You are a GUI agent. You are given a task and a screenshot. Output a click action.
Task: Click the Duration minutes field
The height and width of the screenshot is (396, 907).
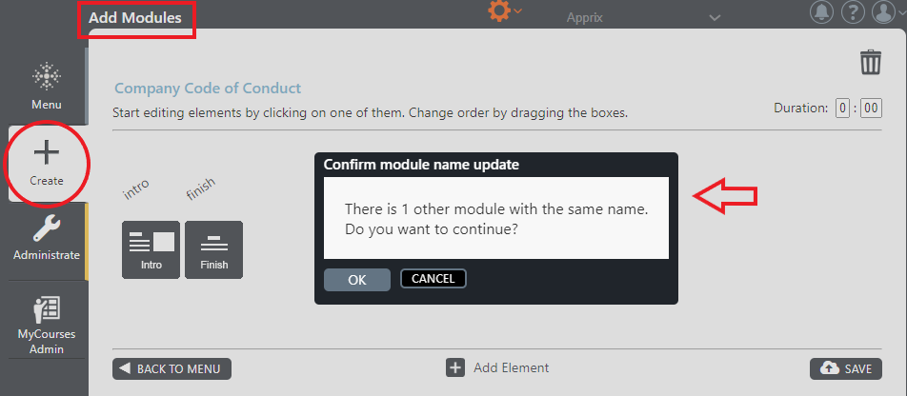[x=871, y=109]
